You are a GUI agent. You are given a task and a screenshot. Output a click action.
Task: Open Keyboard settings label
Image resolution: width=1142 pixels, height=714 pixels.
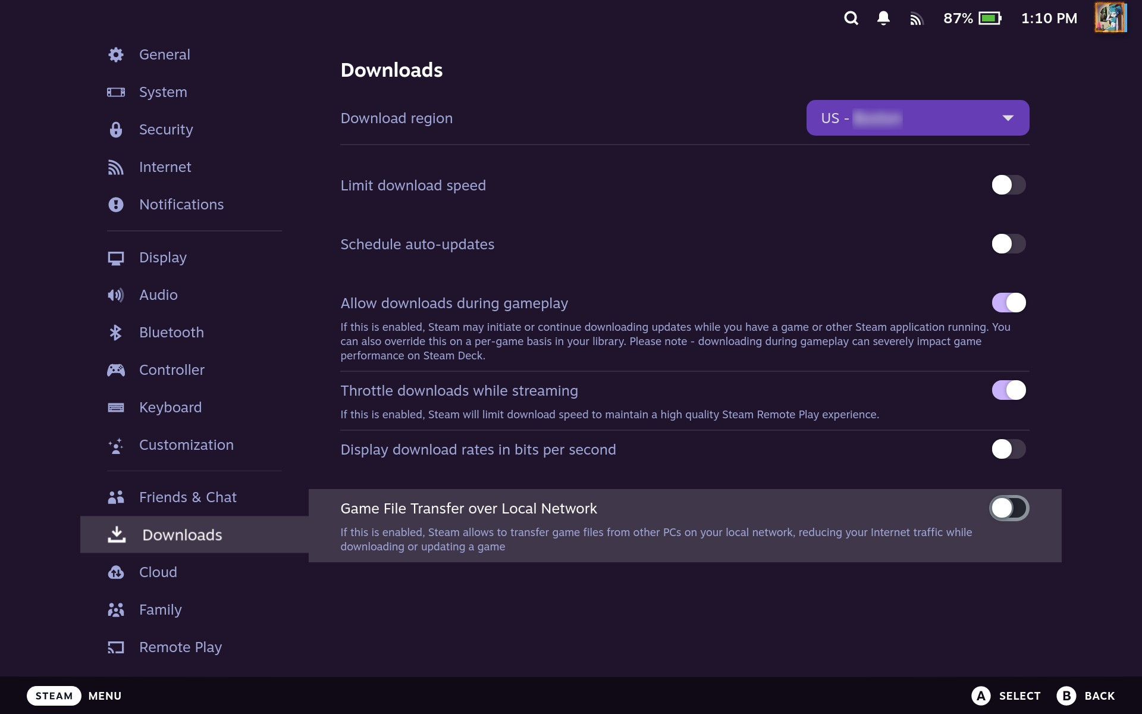pyautogui.click(x=171, y=408)
